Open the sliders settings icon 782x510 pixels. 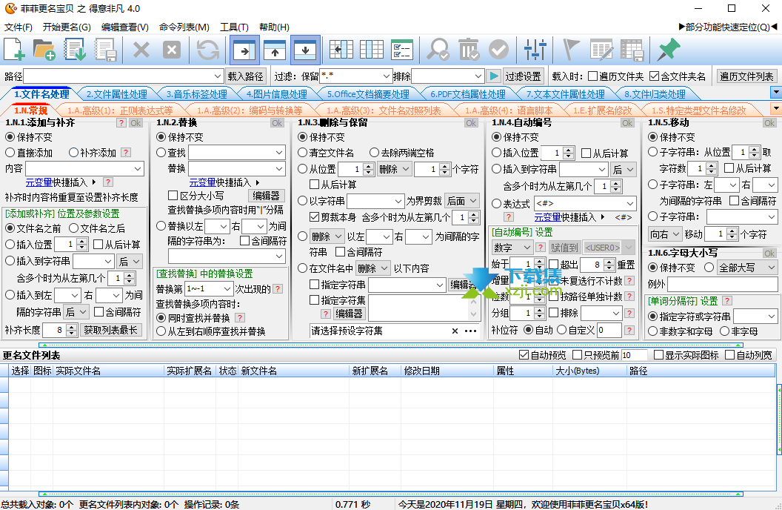click(x=535, y=50)
